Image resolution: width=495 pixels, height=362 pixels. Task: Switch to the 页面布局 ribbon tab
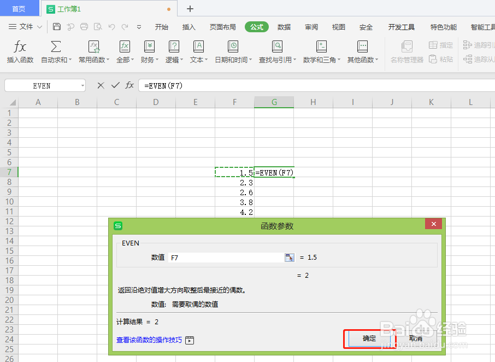223,27
